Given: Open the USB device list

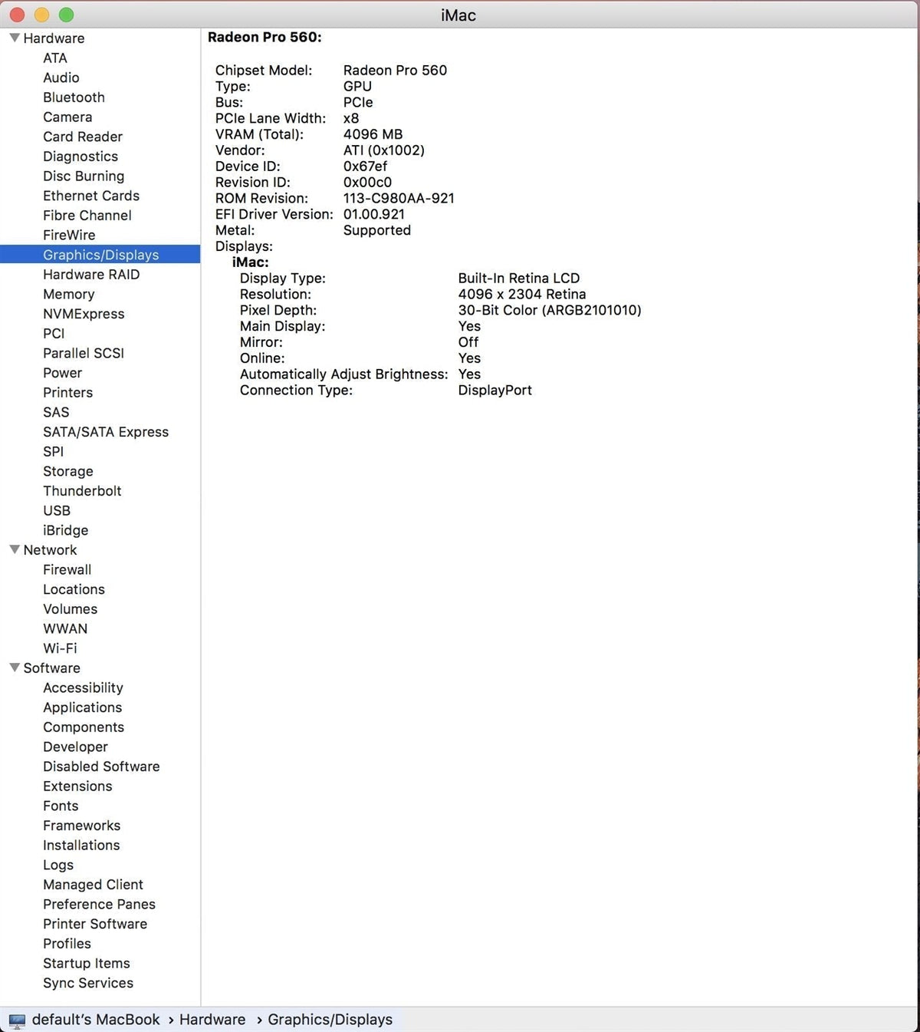Looking at the screenshot, I should coord(57,510).
